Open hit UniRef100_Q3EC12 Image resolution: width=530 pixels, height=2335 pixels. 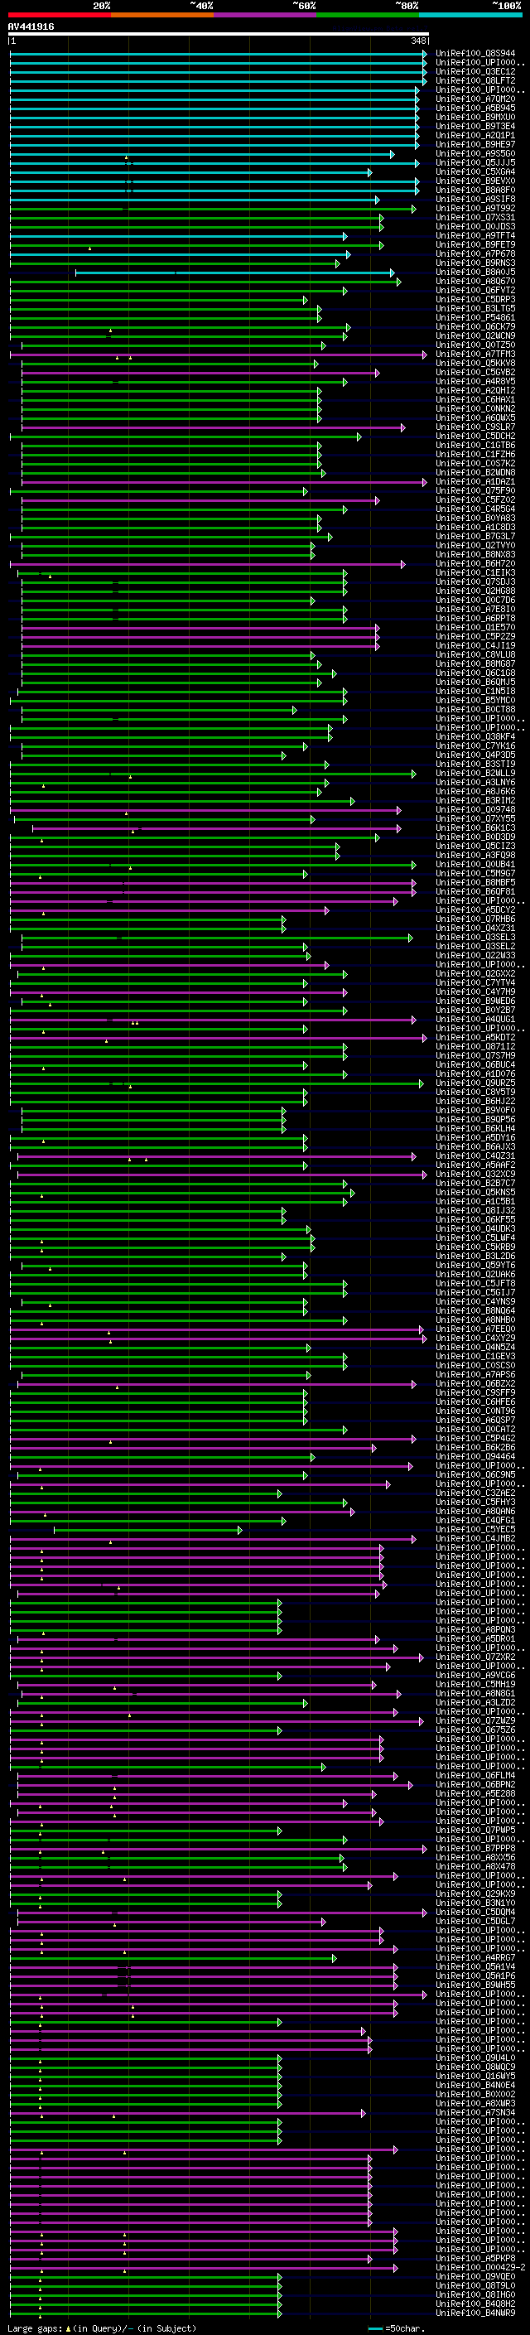tap(475, 71)
